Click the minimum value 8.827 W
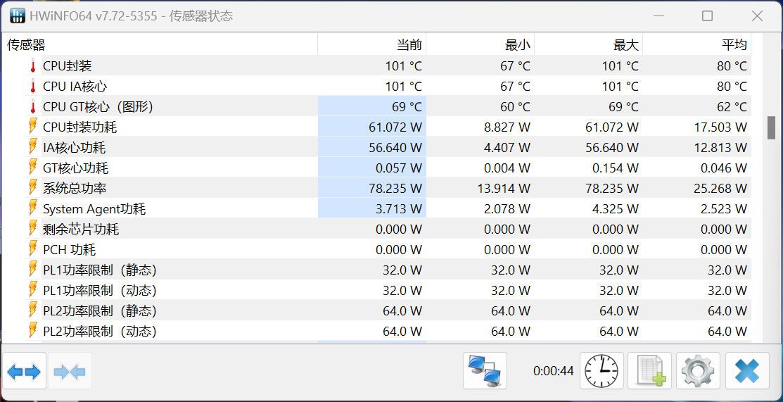The height and width of the screenshot is (402, 783). (x=507, y=127)
